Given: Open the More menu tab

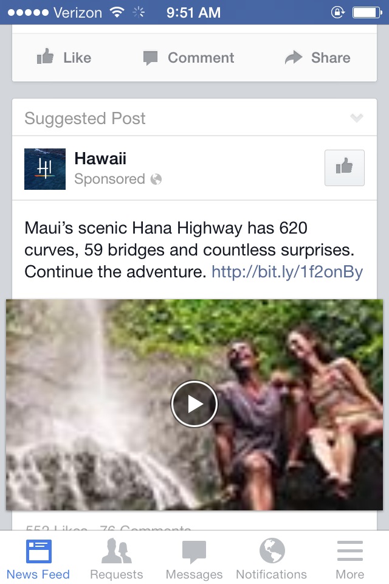Looking at the screenshot, I should tap(350, 558).
